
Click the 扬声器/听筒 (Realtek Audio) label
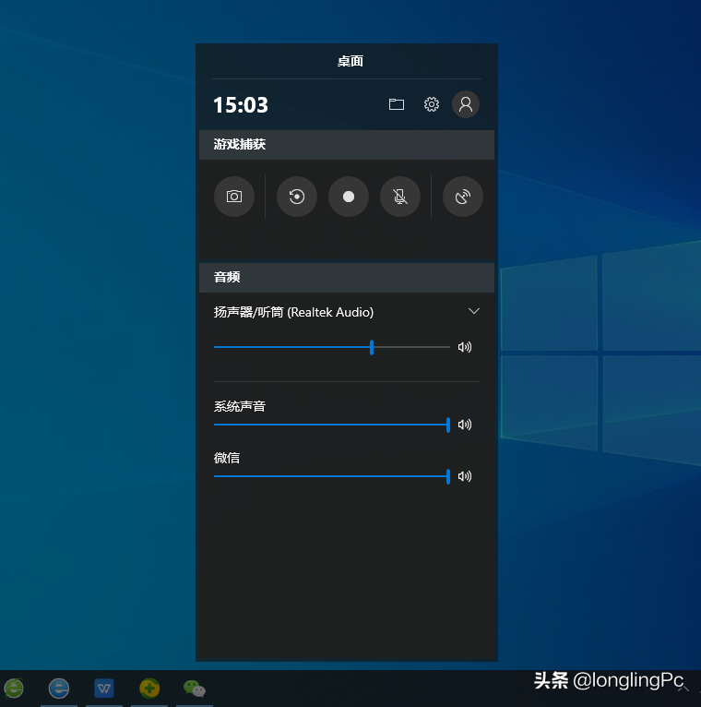coord(293,312)
